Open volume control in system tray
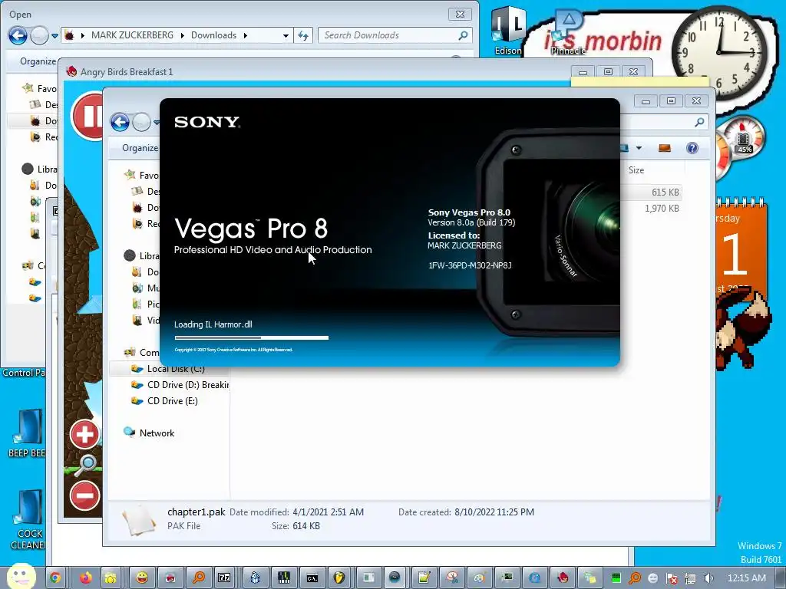This screenshot has height=589, width=786. (x=708, y=578)
